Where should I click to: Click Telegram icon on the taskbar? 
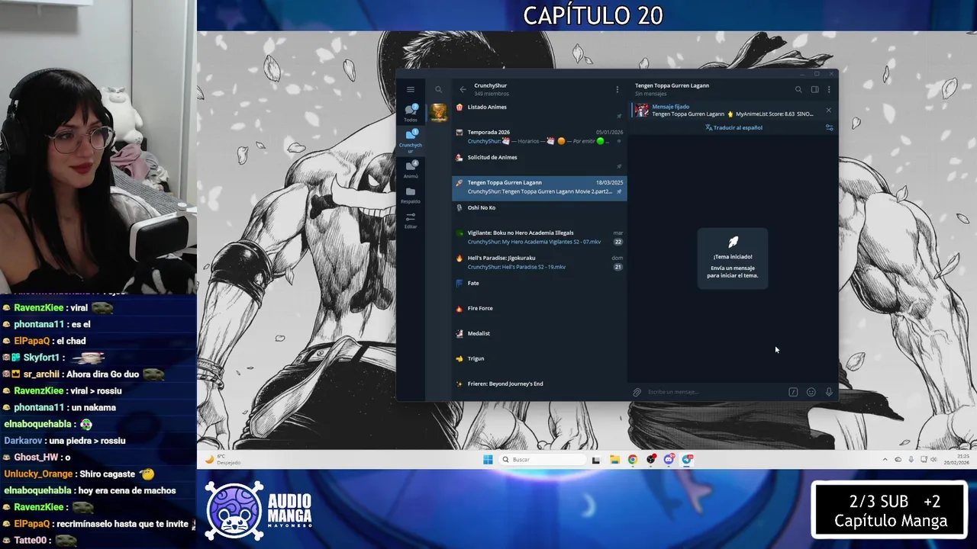click(688, 459)
